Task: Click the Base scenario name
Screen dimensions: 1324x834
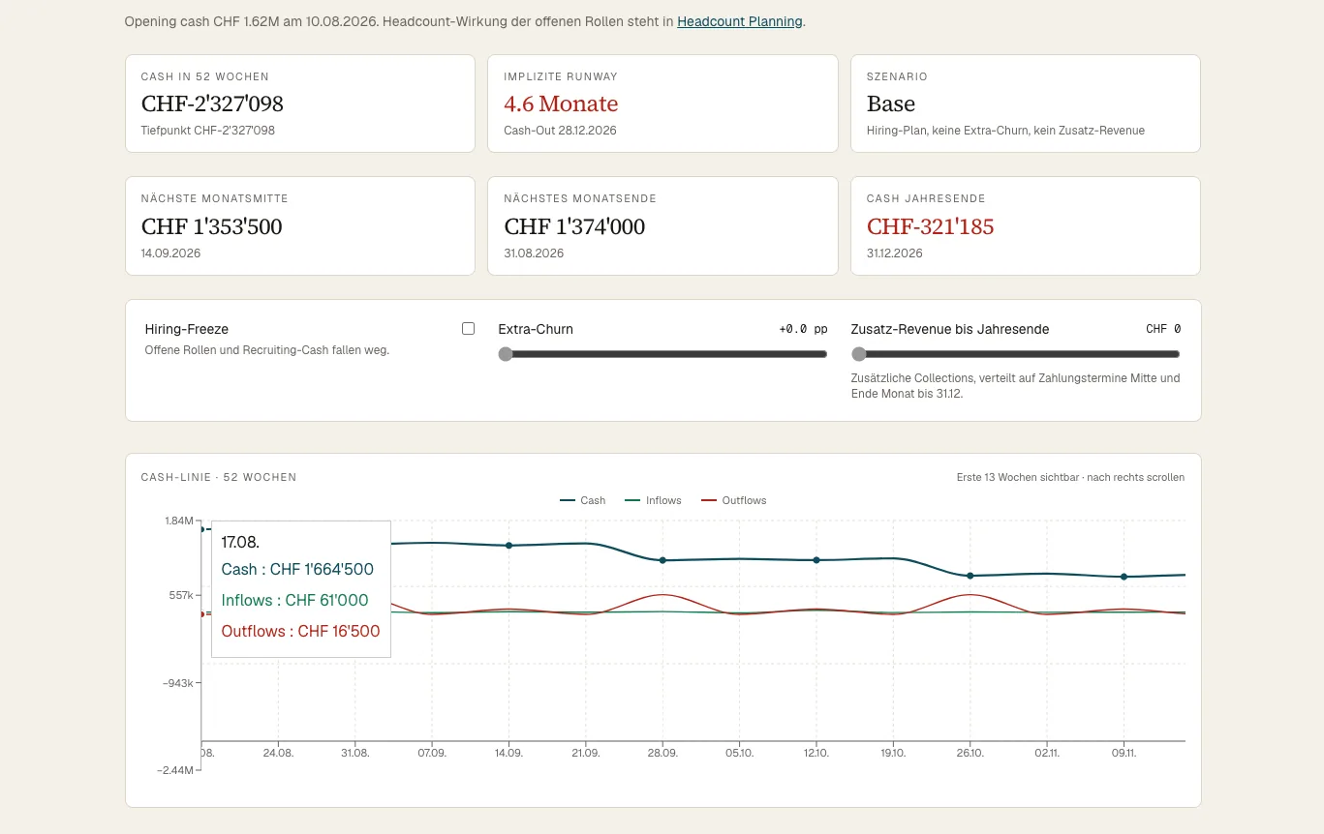Action: tap(891, 104)
